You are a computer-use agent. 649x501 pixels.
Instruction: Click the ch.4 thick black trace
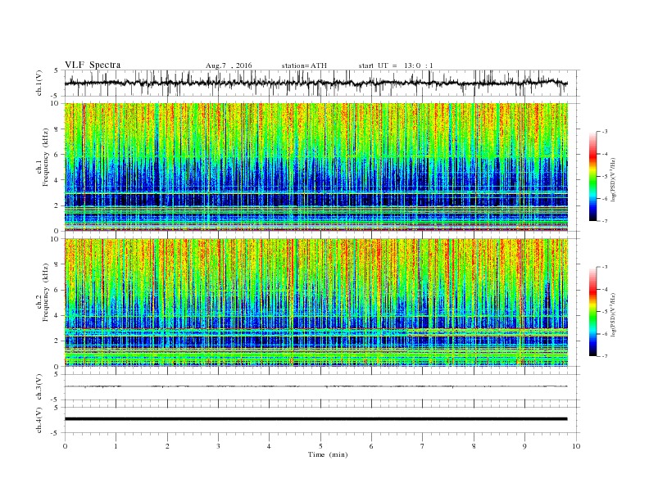[315, 419]
